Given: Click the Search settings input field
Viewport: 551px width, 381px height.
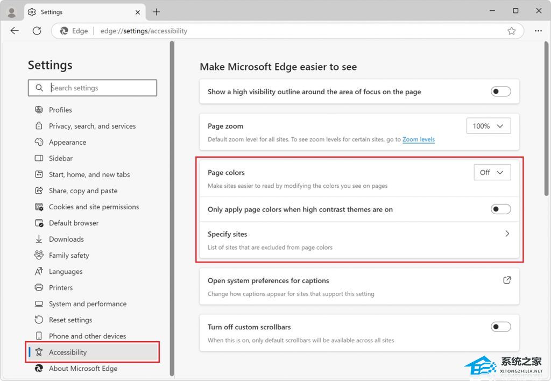Looking at the screenshot, I should tap(93, 88).
